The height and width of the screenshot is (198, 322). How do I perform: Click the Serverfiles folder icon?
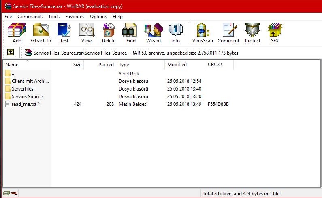pos(8,89)
